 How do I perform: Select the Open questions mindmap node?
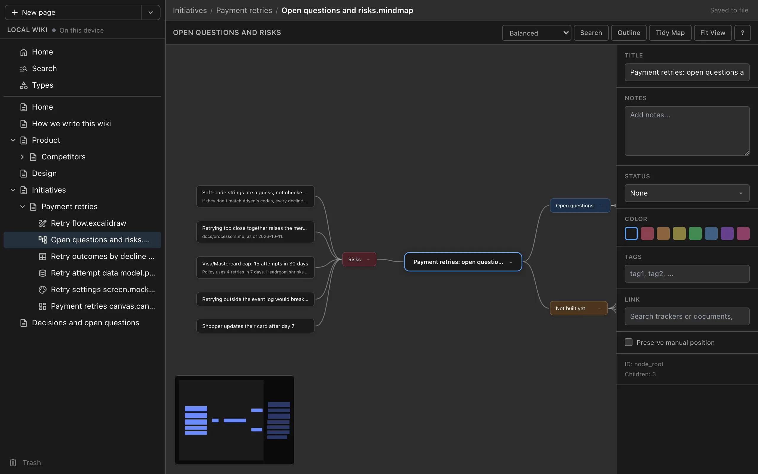(x=580, y=206)
